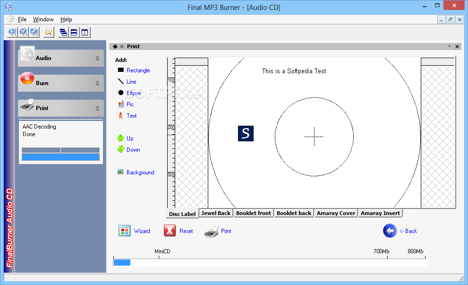The height and width of the screenshot is (285, 468).
Task: Click the black Ellipse shape icon
Action: (x=120, y=93)
